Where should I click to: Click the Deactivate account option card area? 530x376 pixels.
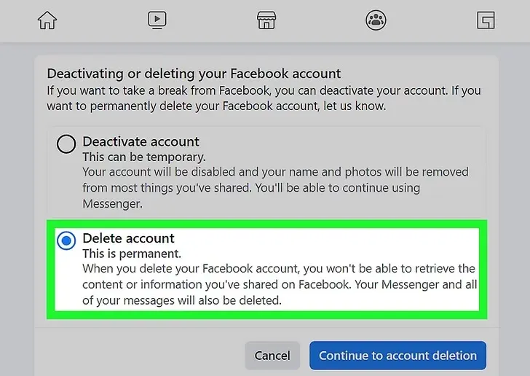[266, 173]
